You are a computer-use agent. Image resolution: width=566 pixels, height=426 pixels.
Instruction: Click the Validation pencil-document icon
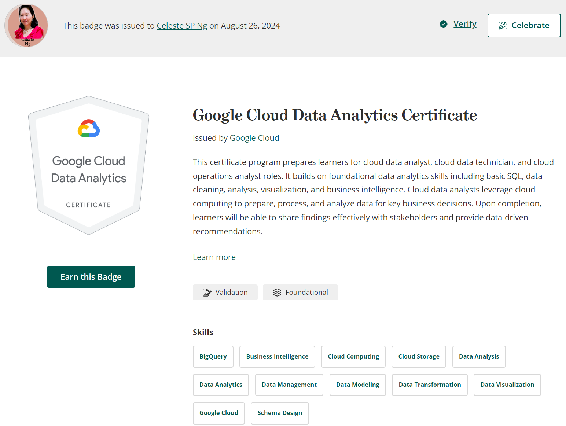[207, 293]
